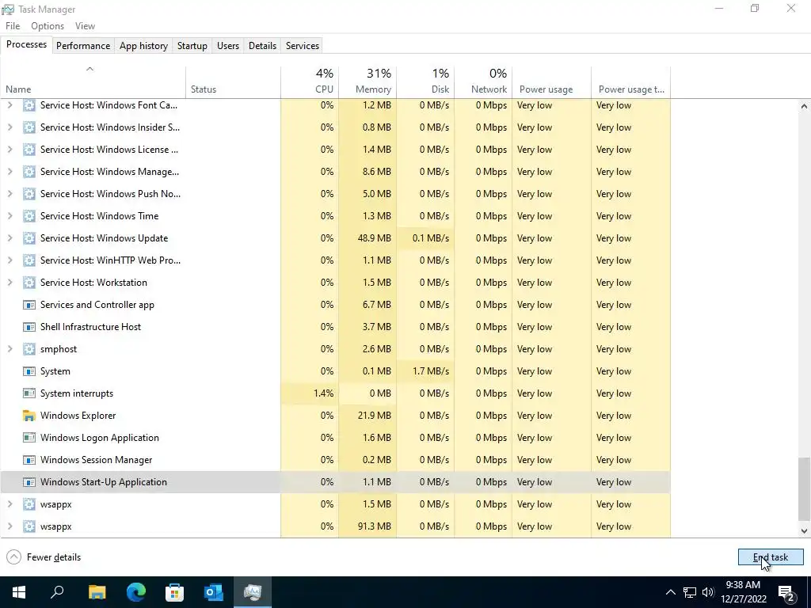811x608 pixels.
Task: Switch to the Startup tab
Action: 192,45
